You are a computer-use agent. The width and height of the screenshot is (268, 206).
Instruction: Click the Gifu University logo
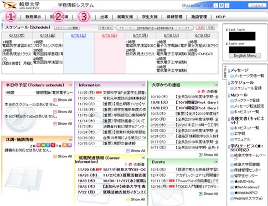tap(21, 5)
